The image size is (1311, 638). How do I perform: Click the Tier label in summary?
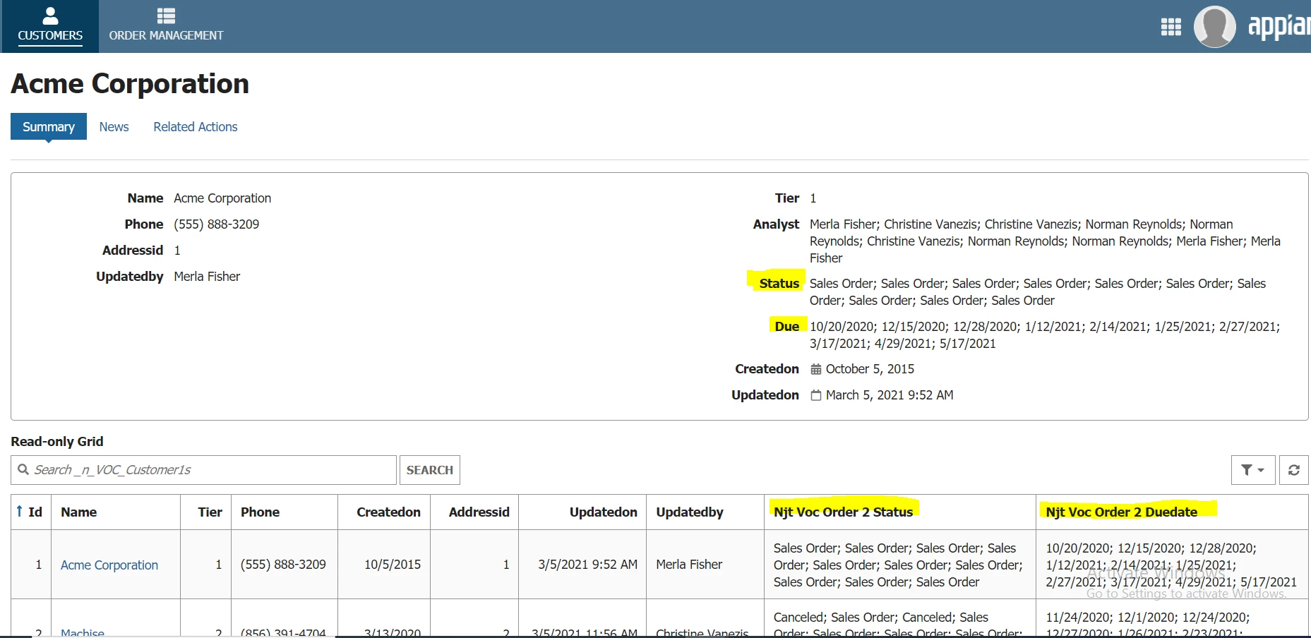[x=787, y=198]
